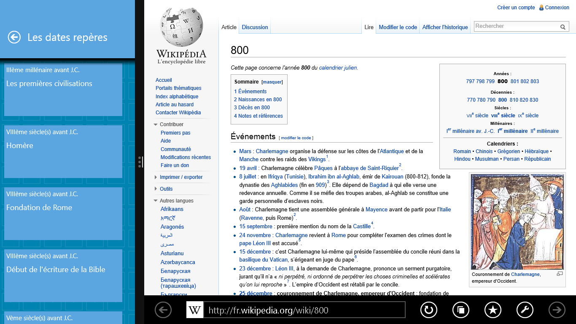The width and height of the screenshot is (576, 324).
Task: Expand the Outils sidebar section
Action: point(156,189)
